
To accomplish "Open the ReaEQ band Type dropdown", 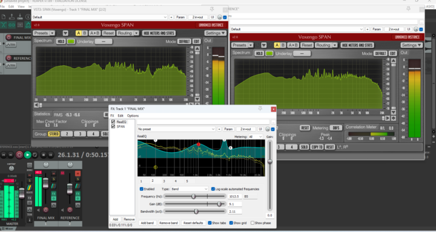I will pos(190,189).
